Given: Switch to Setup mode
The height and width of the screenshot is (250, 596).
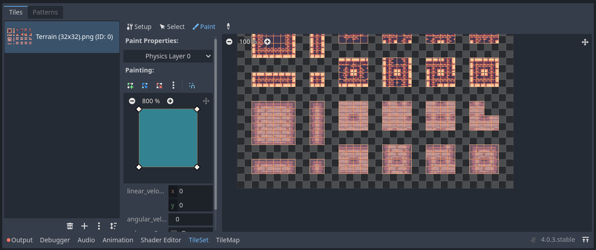Looking at the screenshot, I should click(139, 27).
